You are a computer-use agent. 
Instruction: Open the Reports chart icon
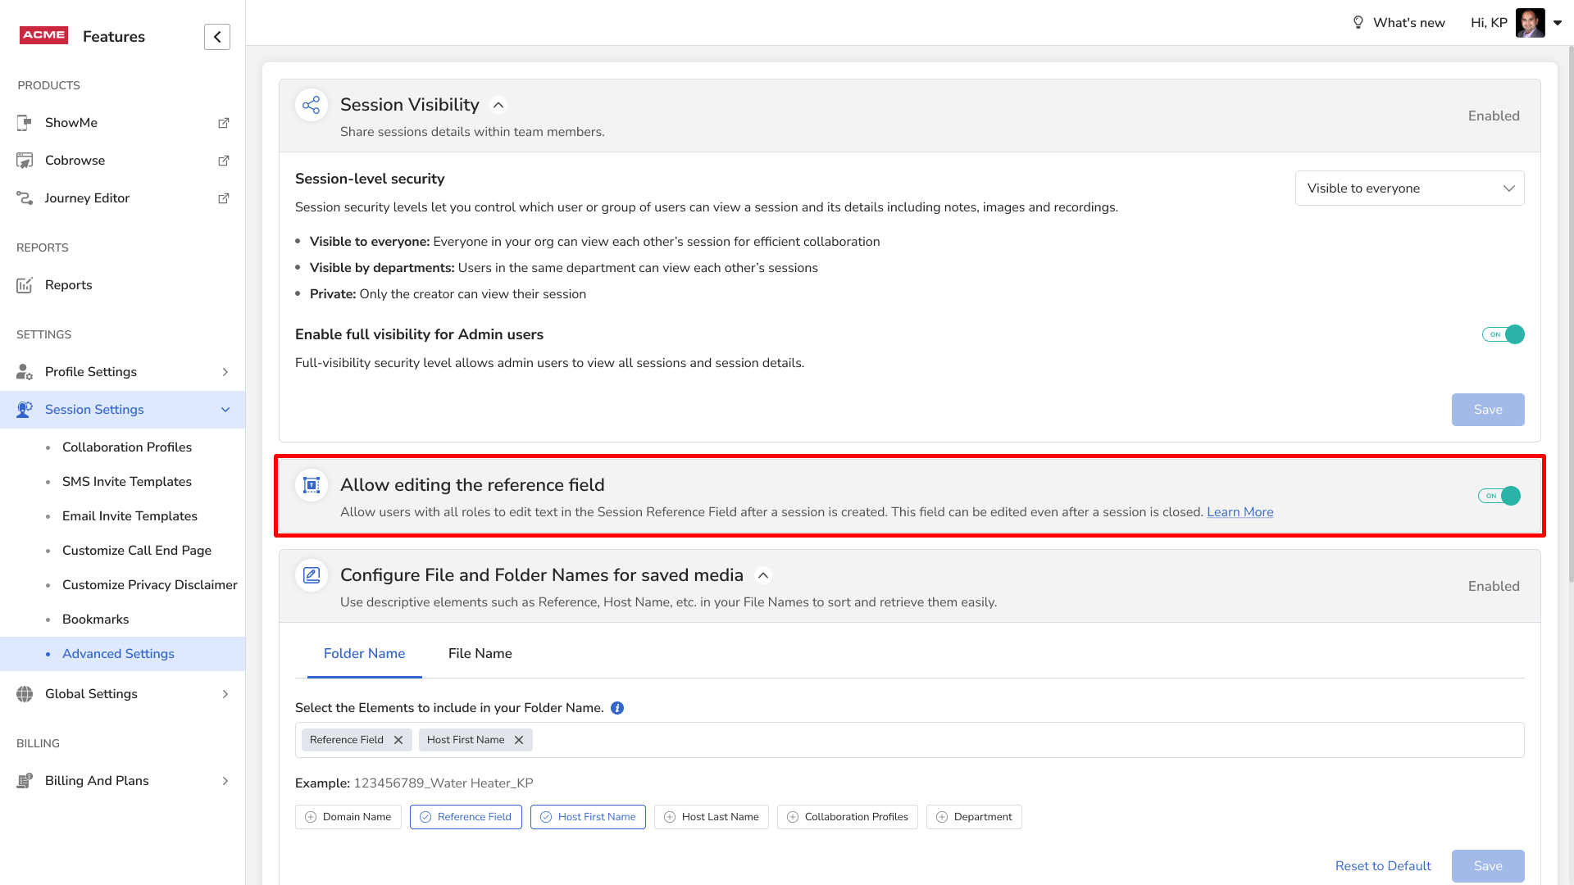25,285
